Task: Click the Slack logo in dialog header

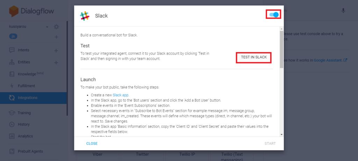Action: tap(85, 16)
